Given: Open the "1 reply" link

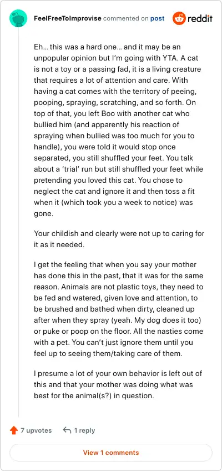Looking at the screenshot, I should [84, 430].
